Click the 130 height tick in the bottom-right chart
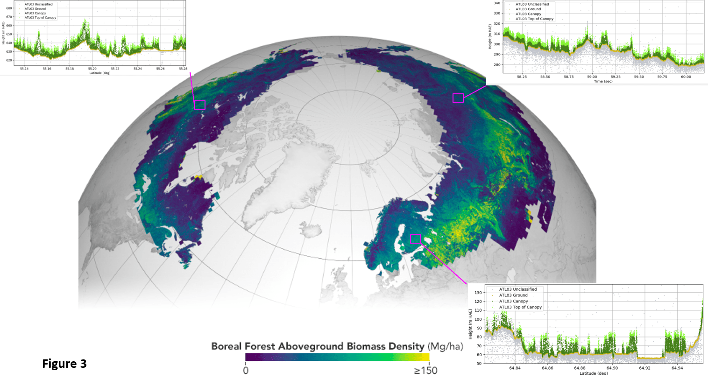The height and width of the screenshot is (386, 708). tap(478, 293)
